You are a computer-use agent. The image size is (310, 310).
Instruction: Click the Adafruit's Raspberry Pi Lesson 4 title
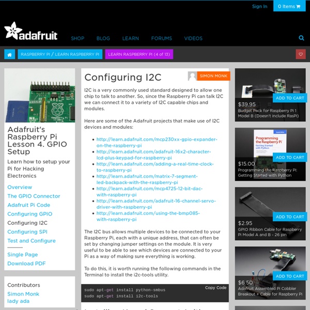(x=37, y=141)
